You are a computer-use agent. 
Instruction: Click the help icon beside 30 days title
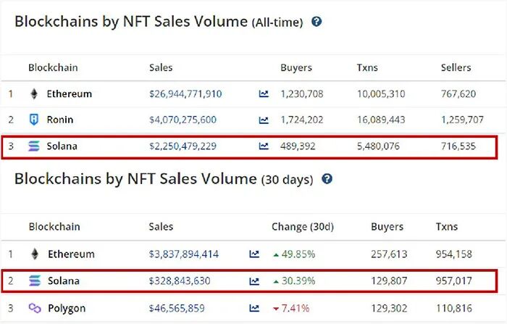pyautogui.click(x=327, y=178)
